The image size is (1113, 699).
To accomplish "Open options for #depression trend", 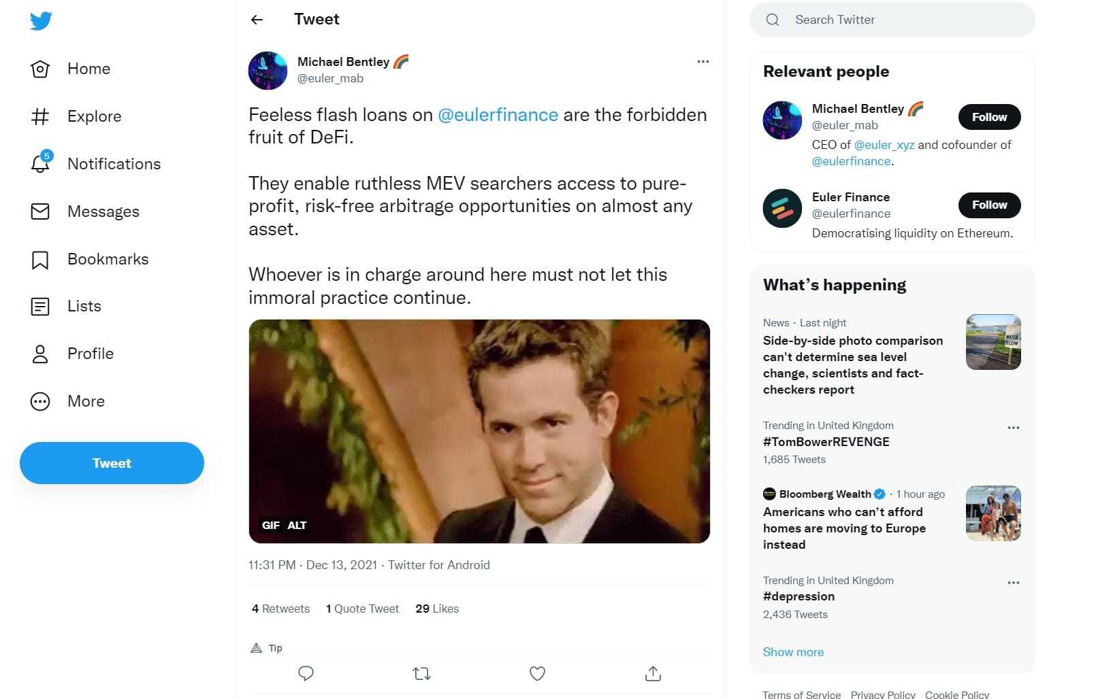I will coord(1013,583).
